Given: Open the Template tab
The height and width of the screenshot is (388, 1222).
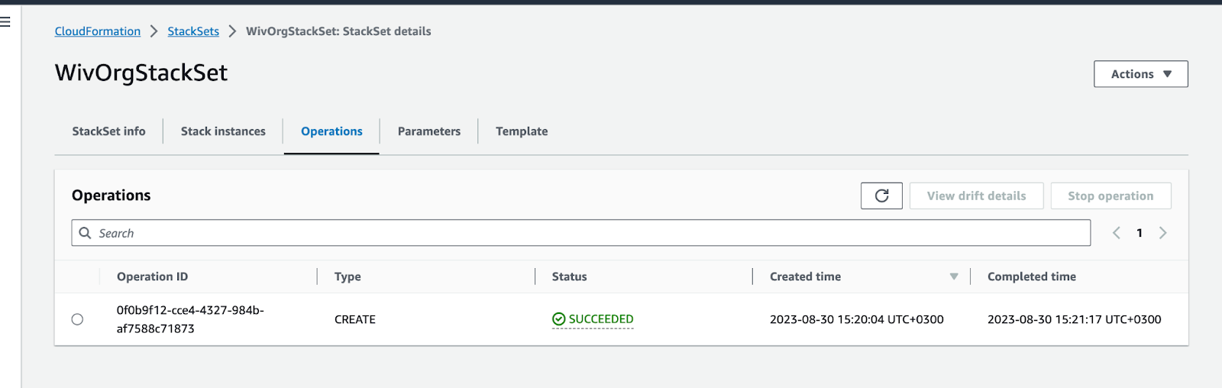Looking at the screenshot, I should point(522,131).
